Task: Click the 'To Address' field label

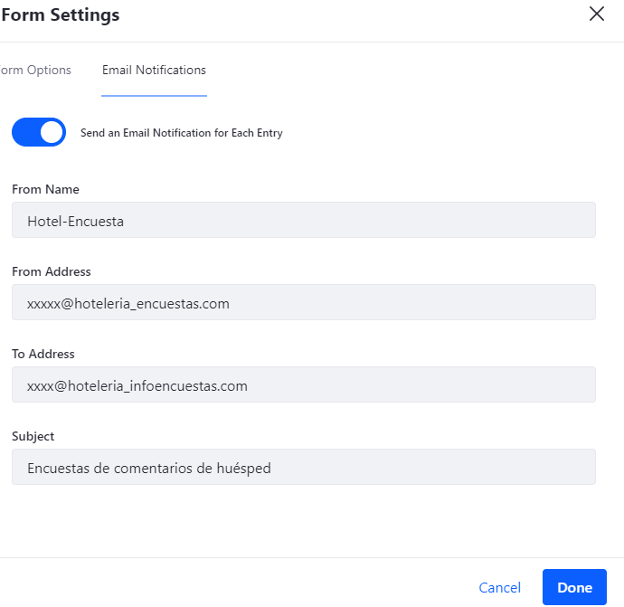Action: pyautogui.click(x=43, y=354)
